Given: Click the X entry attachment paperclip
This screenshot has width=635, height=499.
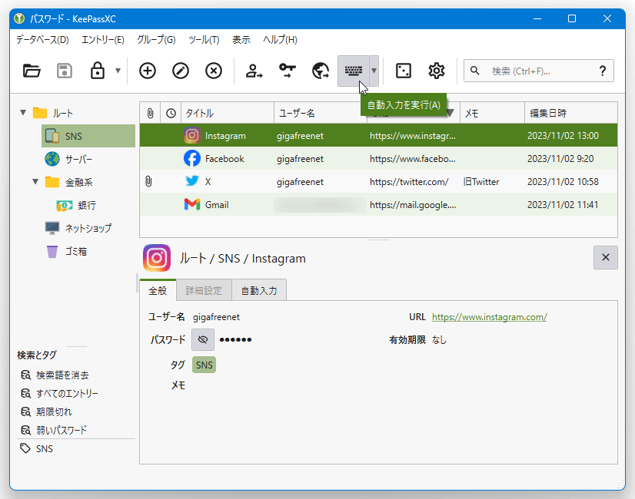Looking at the screenshot, I should tap(148, 182).
